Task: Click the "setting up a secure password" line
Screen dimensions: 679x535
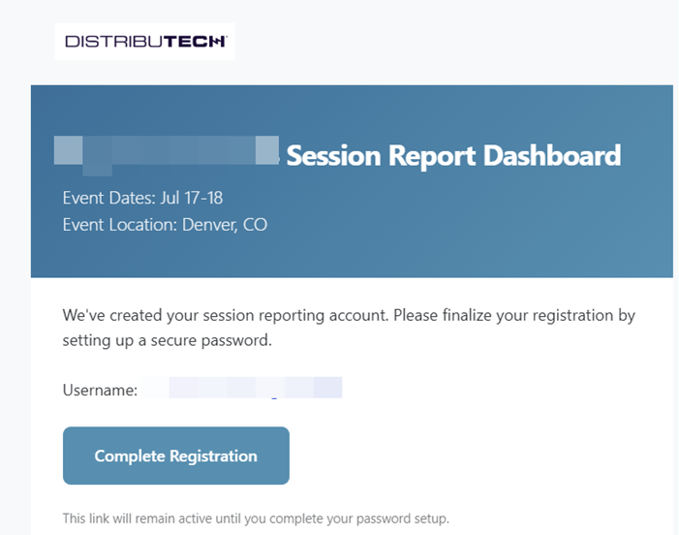Action: pyautogui.click(x=168, y=340)
